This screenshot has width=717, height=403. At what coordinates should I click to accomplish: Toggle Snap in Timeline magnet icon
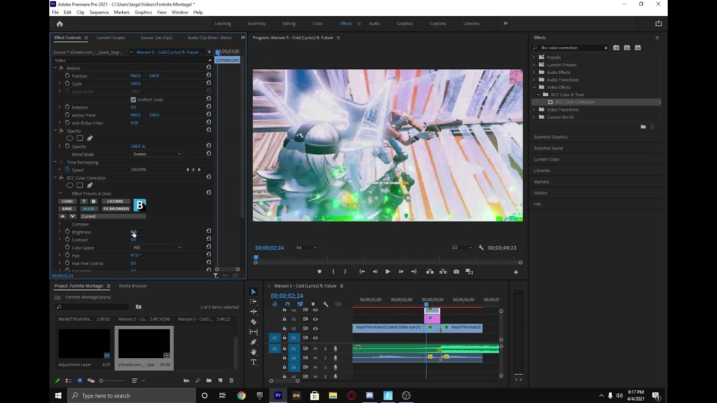(287, 304)
